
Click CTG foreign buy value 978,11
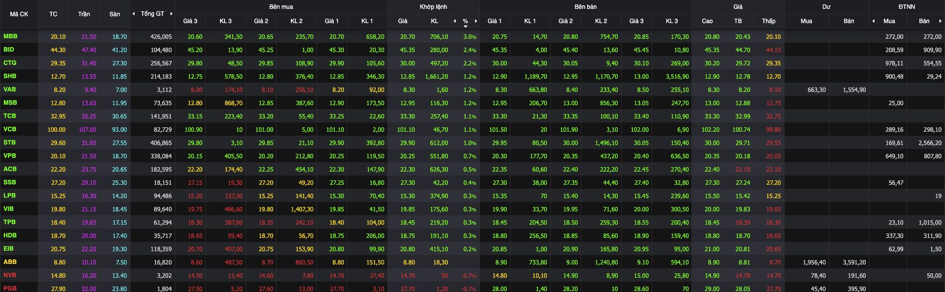[x=894, y=63]
